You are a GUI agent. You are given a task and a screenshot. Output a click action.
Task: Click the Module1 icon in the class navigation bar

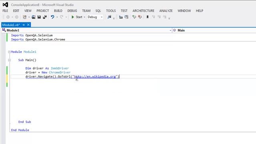click(4, 30)
